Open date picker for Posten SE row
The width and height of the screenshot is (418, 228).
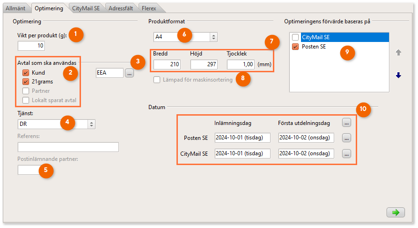(x=346, y=138)
